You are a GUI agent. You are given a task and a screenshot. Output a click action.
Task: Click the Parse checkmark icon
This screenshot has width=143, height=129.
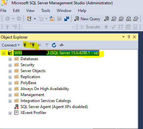pyautogui.click(x=113, y=27)
